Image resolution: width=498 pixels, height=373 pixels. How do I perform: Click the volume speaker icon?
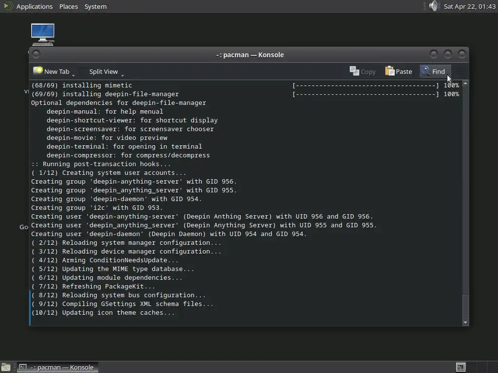[x=434, y=6]
